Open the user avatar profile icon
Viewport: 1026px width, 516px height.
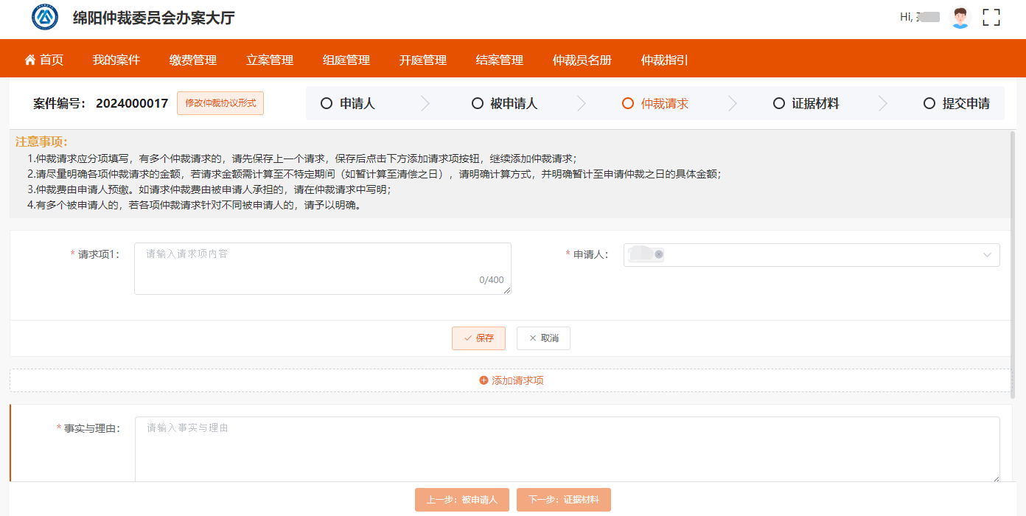pyautogui.click(x=960, y=17)
